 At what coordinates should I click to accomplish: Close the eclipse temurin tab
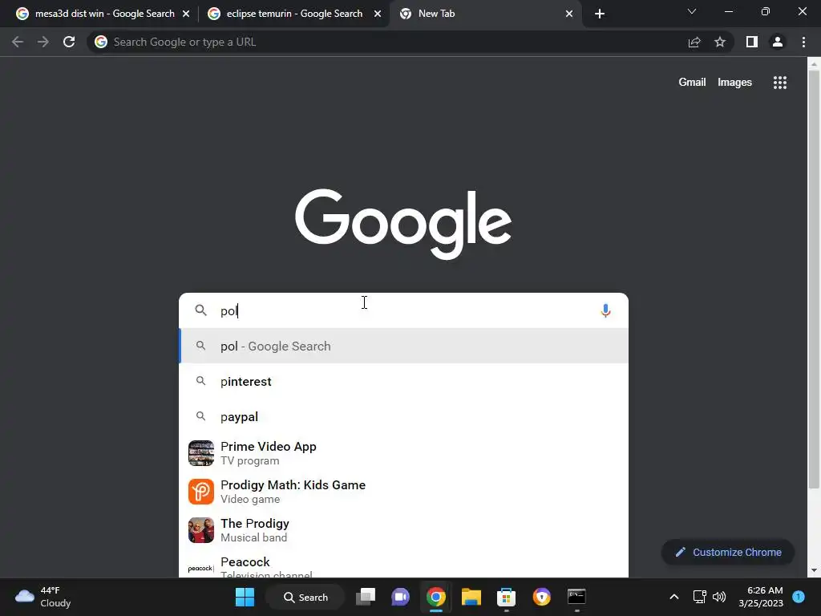[378, 14]
